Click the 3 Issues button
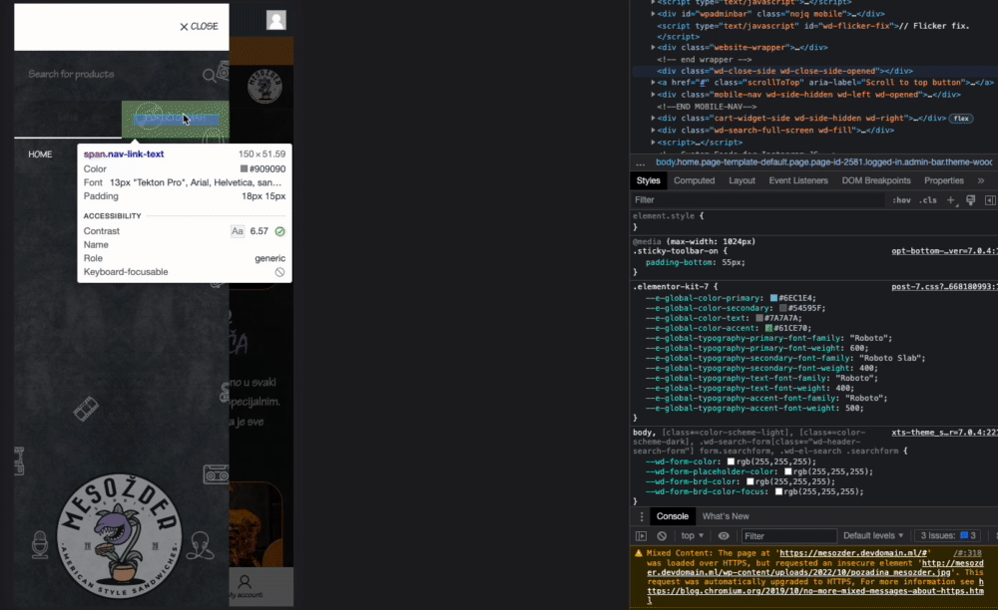The width and height of the screenshot is (998, 610). tap(948, 535)
